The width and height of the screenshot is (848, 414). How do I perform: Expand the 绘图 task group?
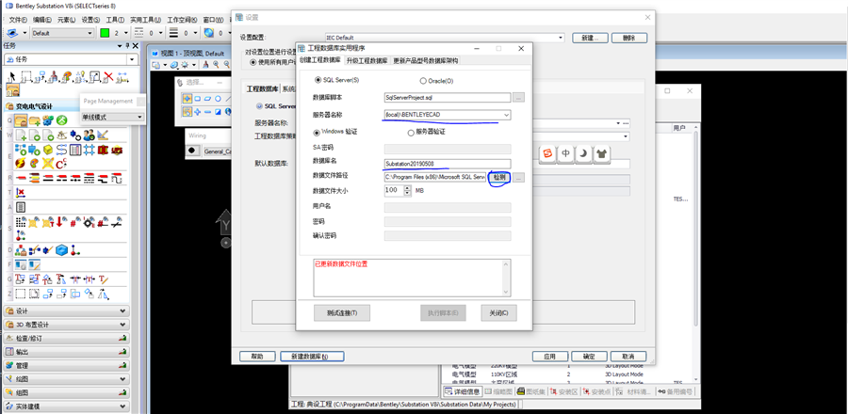point(67,379)
